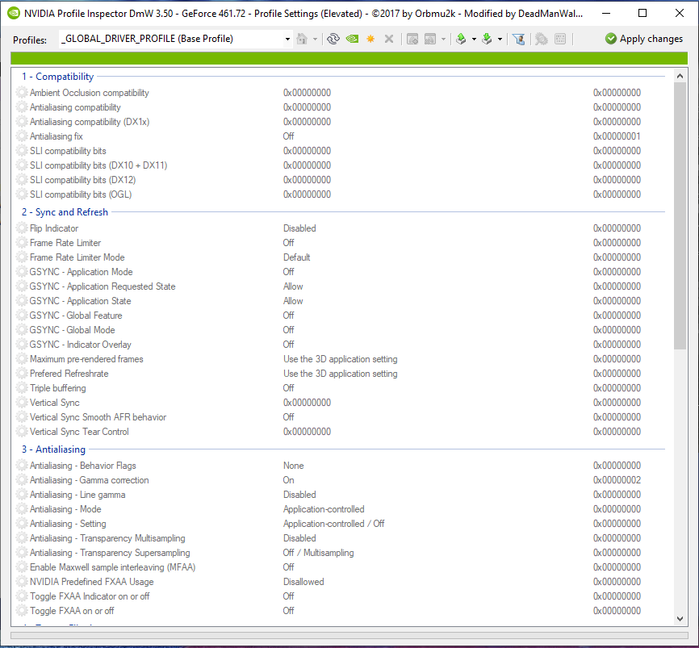Click gear icon beside NVIDIA Predefined FXAA Usage
The width and height of the screenshot is (699, 648).
pos(22,582)
